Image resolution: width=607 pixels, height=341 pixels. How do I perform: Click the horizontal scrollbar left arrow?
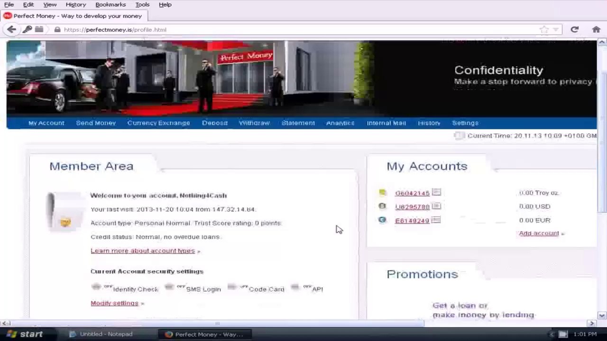click(5, 323)
